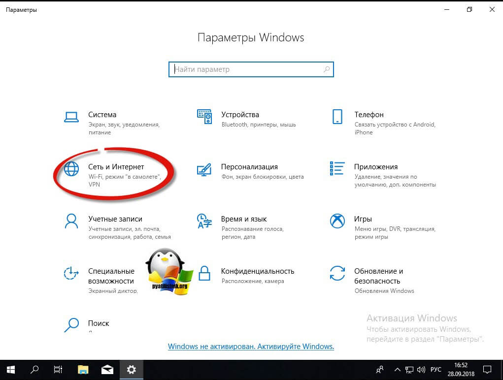Click the Windows не активирован activation link

coord(251,347)
